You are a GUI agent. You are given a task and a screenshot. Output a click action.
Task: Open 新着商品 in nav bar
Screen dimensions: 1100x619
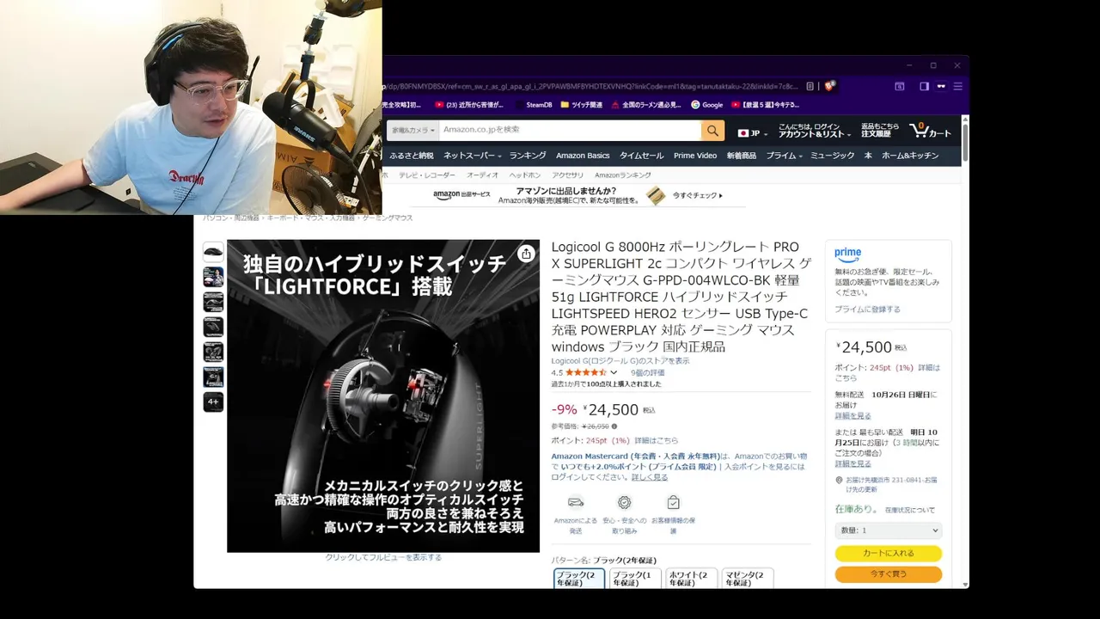(742, 156)
